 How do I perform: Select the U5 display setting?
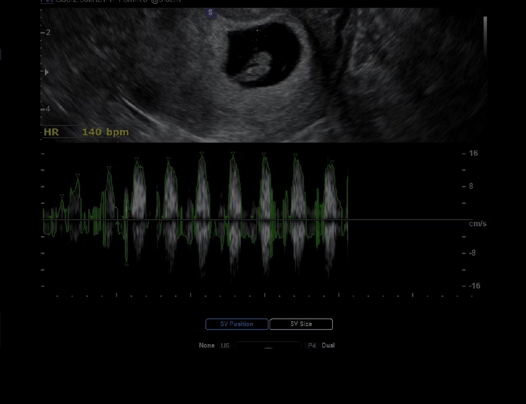tap(225, 346)
